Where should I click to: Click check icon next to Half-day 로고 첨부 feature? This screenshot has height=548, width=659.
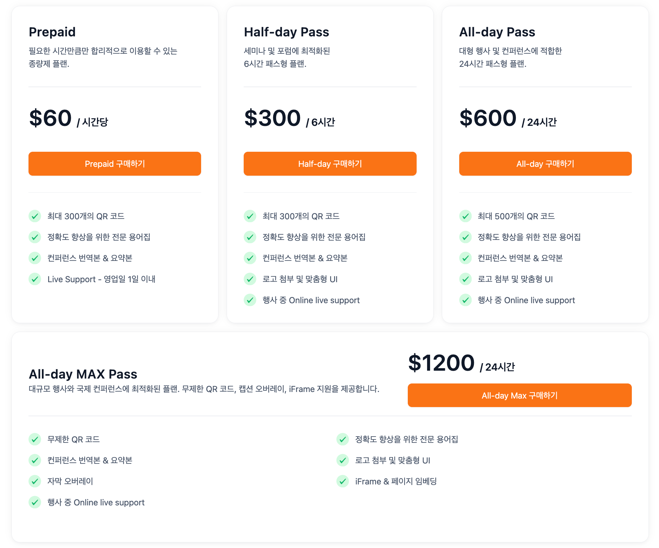[250, 279]
